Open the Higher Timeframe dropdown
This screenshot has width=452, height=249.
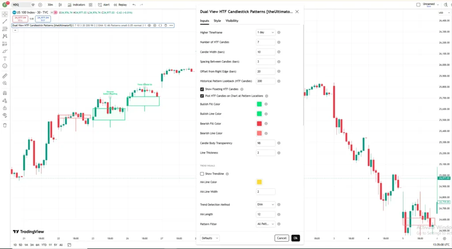tap(265, 33)
